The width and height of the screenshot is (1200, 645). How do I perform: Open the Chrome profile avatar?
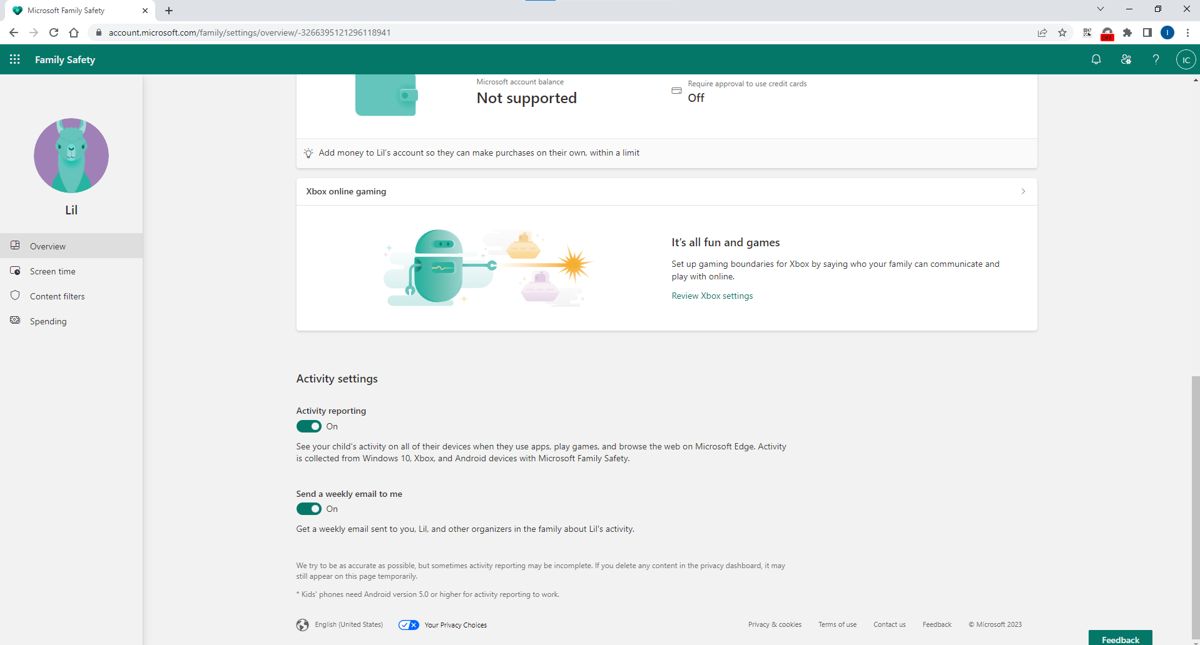click(1167, 32)
